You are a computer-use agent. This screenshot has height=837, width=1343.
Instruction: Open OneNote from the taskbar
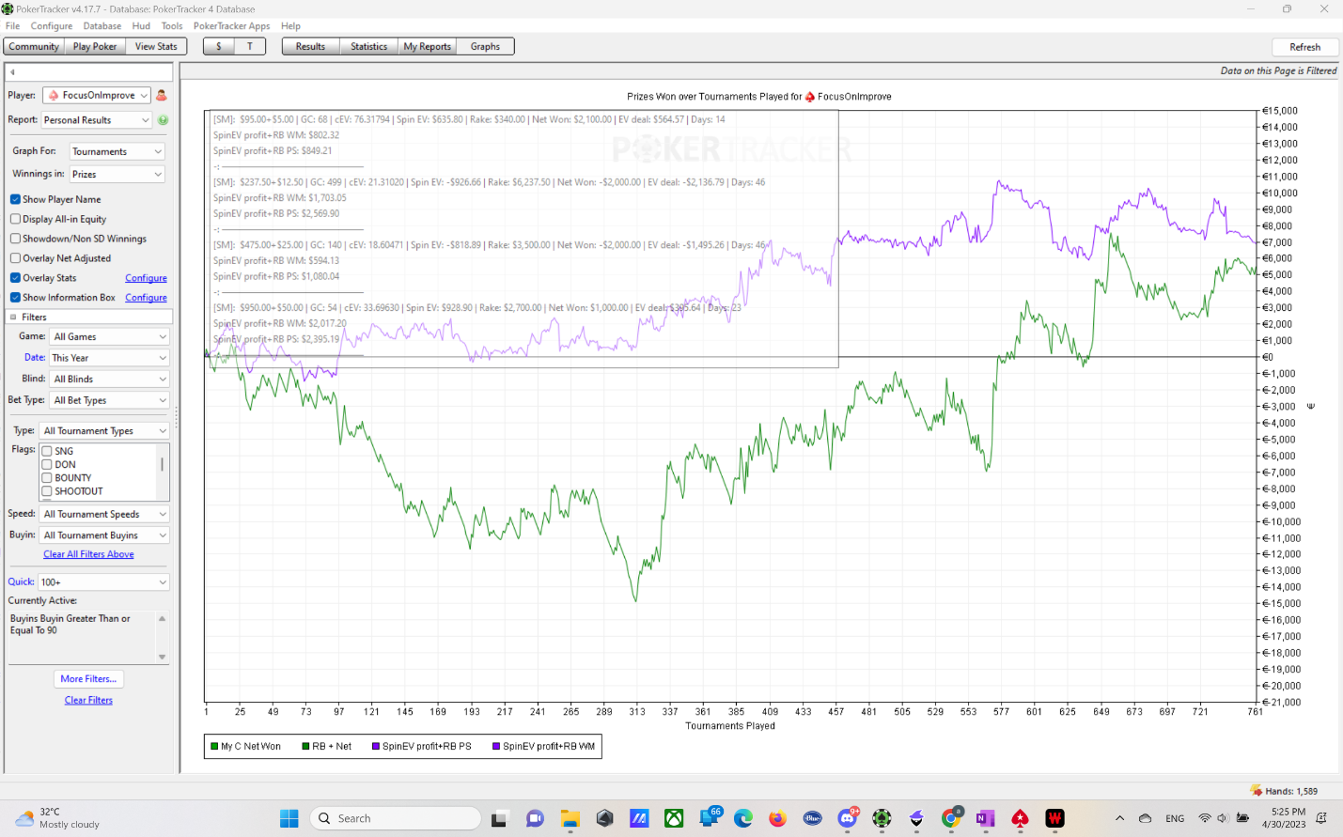(x=985, y=818)
